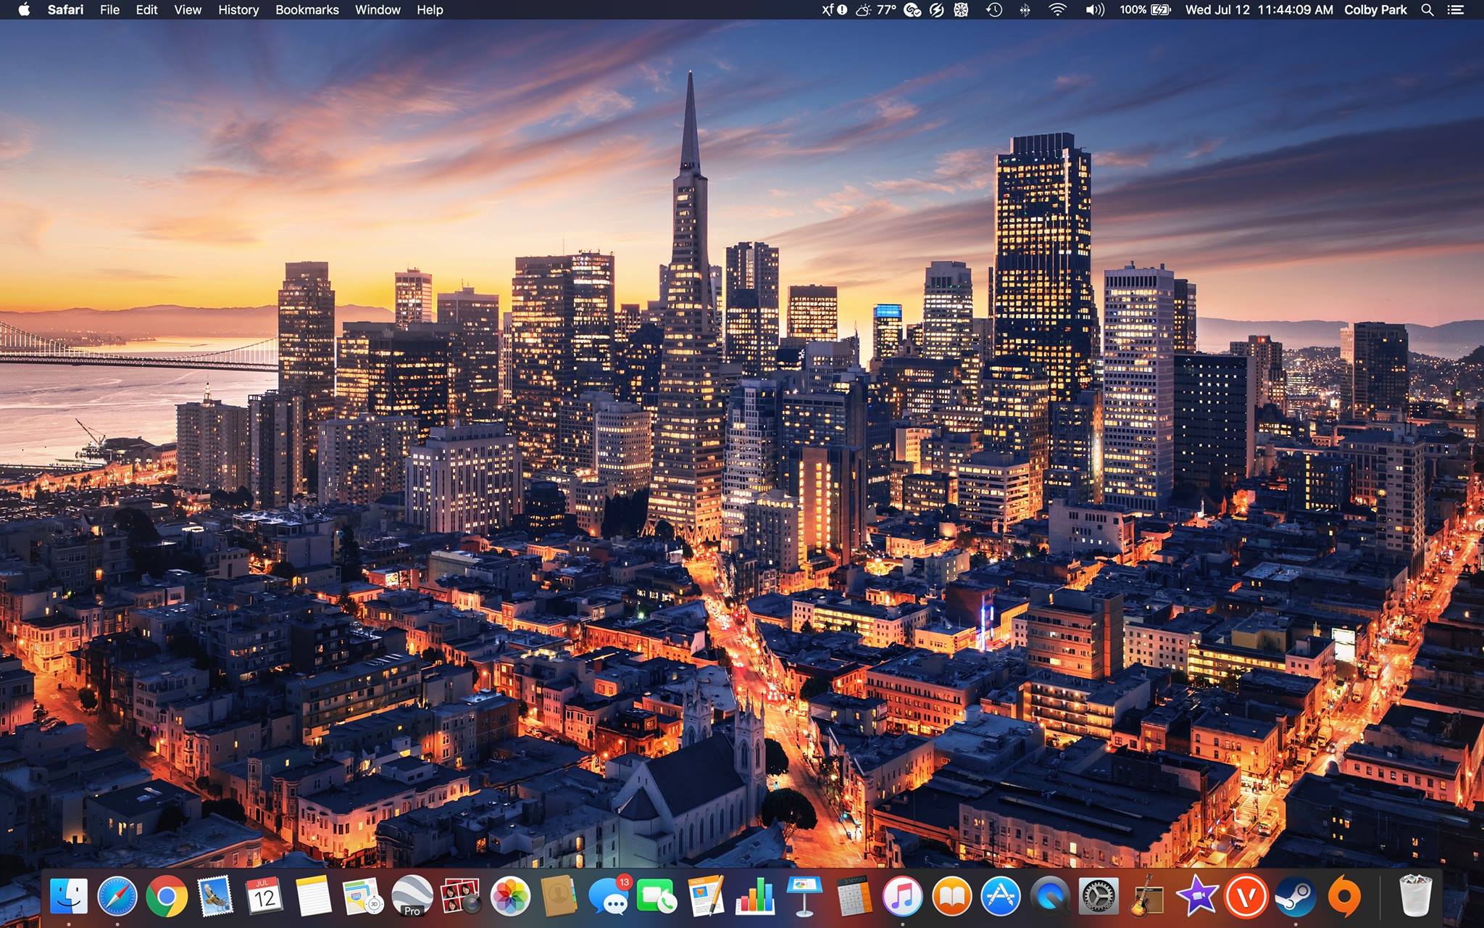Open Google Chrome from the Dock
Image resolution: width=1484 pixels, height=928 pixels.
(x=167, y=898)
